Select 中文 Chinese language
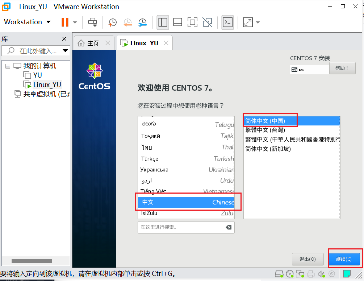Screen dimensions: 364x281 coord(186,202)
